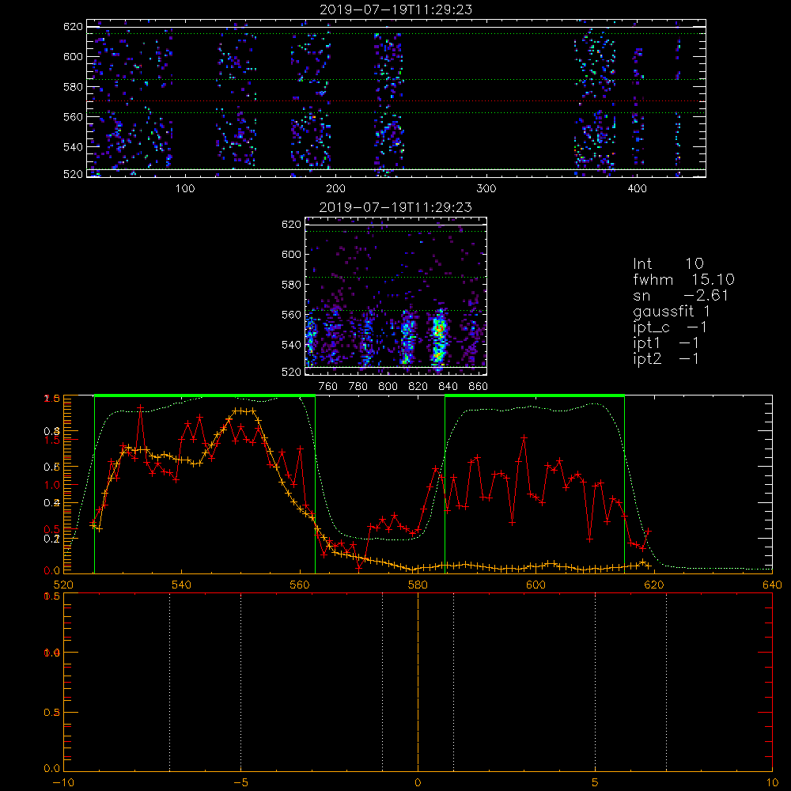The height and width of the screenshot is (791, 791).
Task: Click x-axis label 760 on middle image
Action: (328, 387)
